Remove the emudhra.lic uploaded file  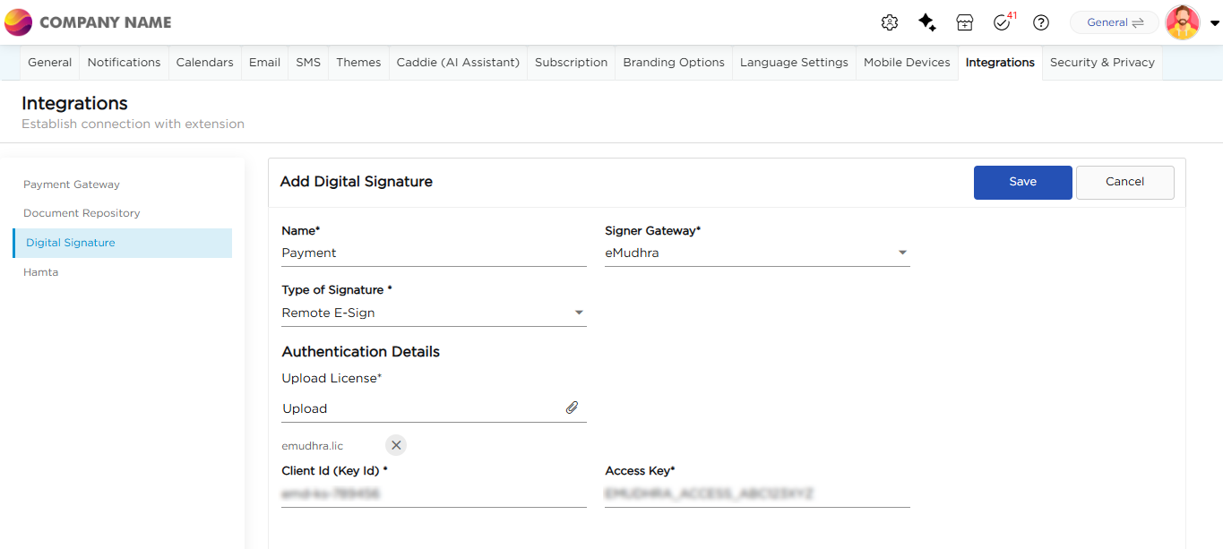point(396,445)
